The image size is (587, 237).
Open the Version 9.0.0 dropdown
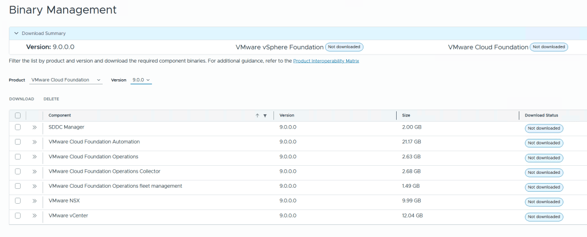coord(141,80)
